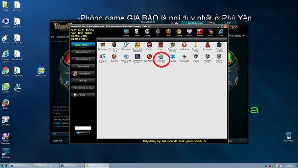Open Van phong & Do hoa category
Screen dimensions: 298x168
click(83, 88)
